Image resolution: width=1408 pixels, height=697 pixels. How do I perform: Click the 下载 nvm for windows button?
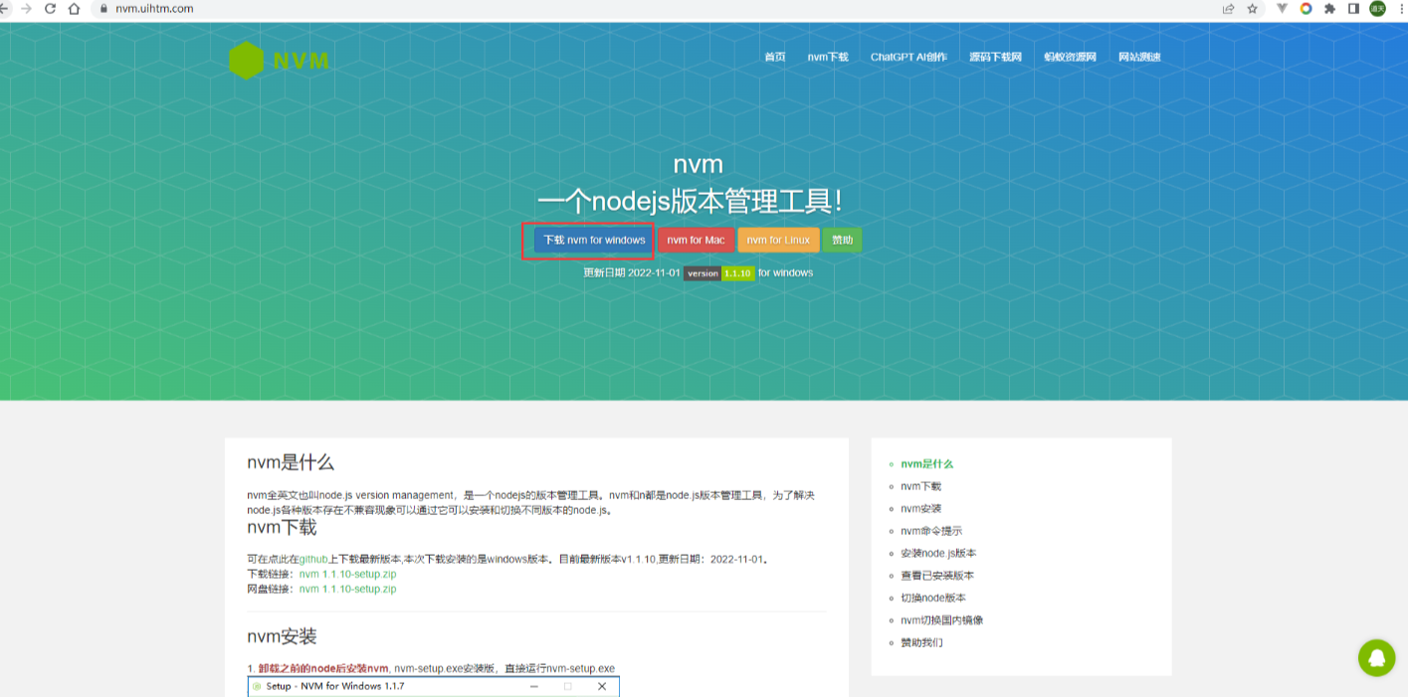[594, 240]
